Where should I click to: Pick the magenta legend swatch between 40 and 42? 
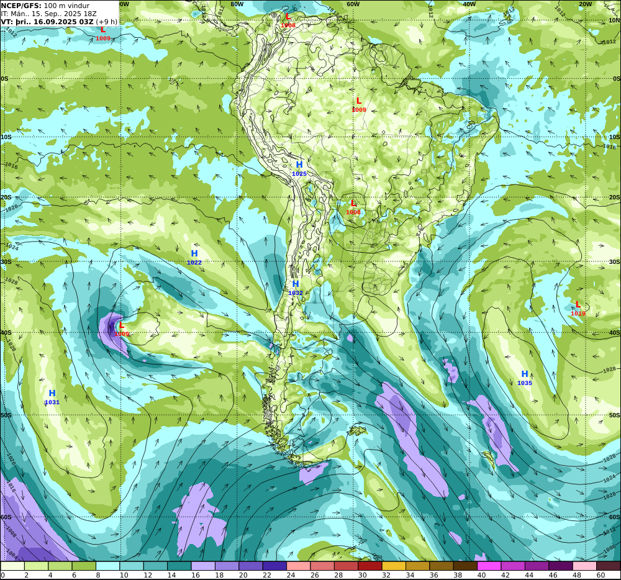tap(489, 566)
